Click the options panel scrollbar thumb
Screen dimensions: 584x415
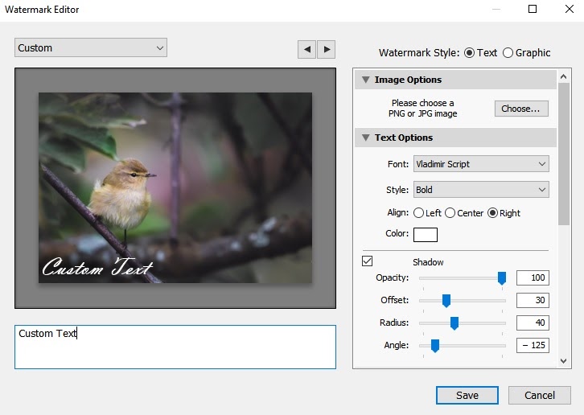click(564, 154)
